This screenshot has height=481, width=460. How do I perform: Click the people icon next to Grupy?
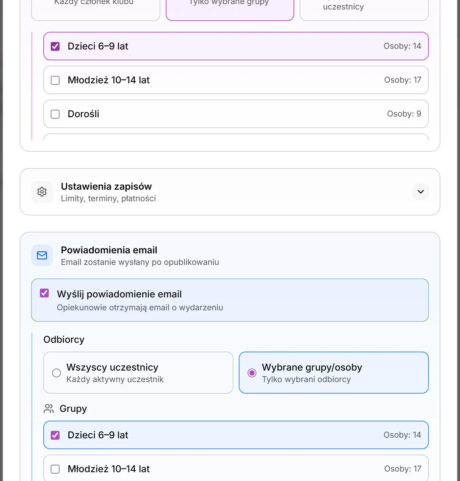[x=49, y=409]
